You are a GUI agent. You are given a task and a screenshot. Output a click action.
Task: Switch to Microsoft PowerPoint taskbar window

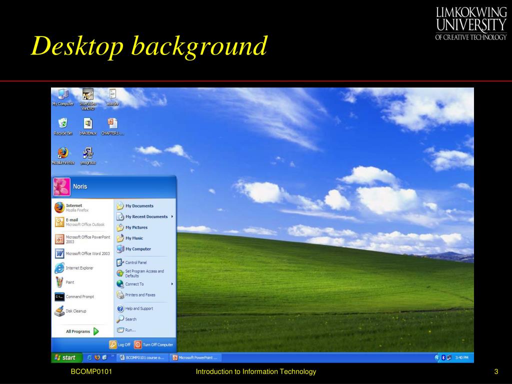click(195, 357)
